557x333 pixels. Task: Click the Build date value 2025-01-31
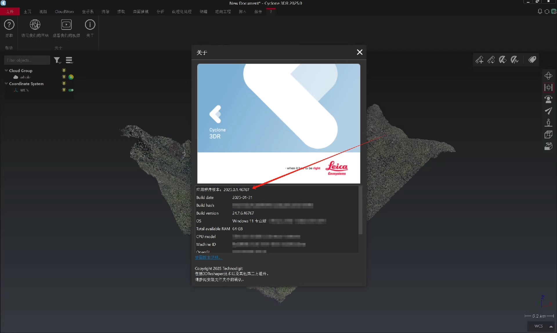click(242, 197)
